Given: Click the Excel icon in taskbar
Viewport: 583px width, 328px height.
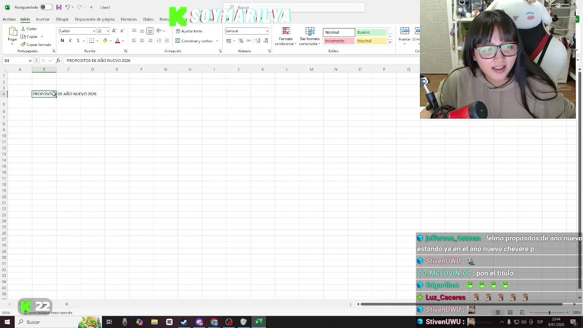Looking at the screenshot, I should 258,322.
